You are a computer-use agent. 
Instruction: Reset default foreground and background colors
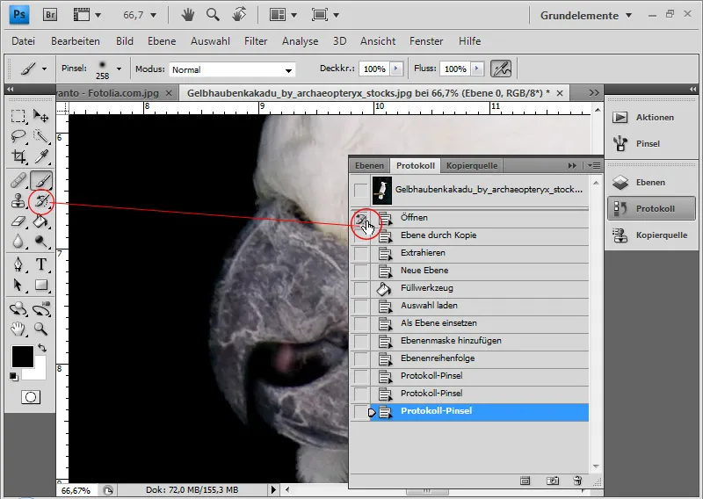tap(14, 377)
